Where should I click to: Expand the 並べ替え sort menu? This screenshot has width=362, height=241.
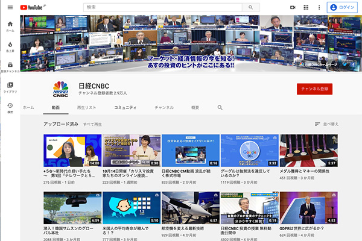tap(326, 124)
